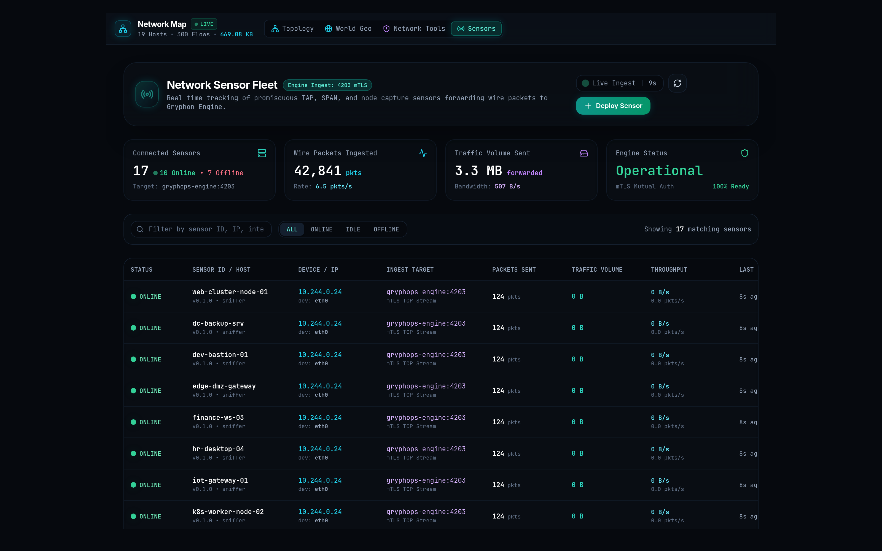882x551 pixels.
Task: Click the green status dot for finance-ws-03
Action: click(x=133, y=422)
